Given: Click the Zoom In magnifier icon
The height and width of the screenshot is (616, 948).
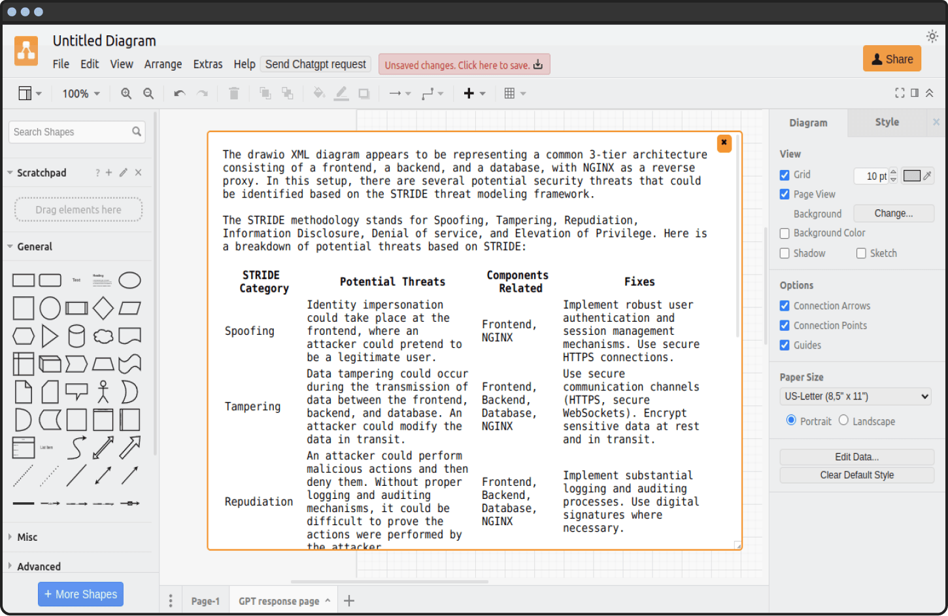Looking at the screenshot, I should pos(126,94).
